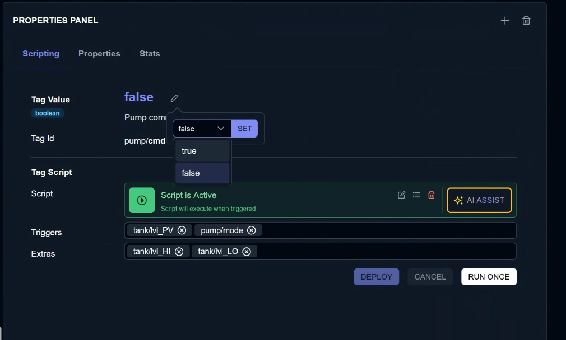This screenshot has height=340, width=566.
Task: Remove tank/lvl_PV trigger tag
Action: (x=182, y=230)
